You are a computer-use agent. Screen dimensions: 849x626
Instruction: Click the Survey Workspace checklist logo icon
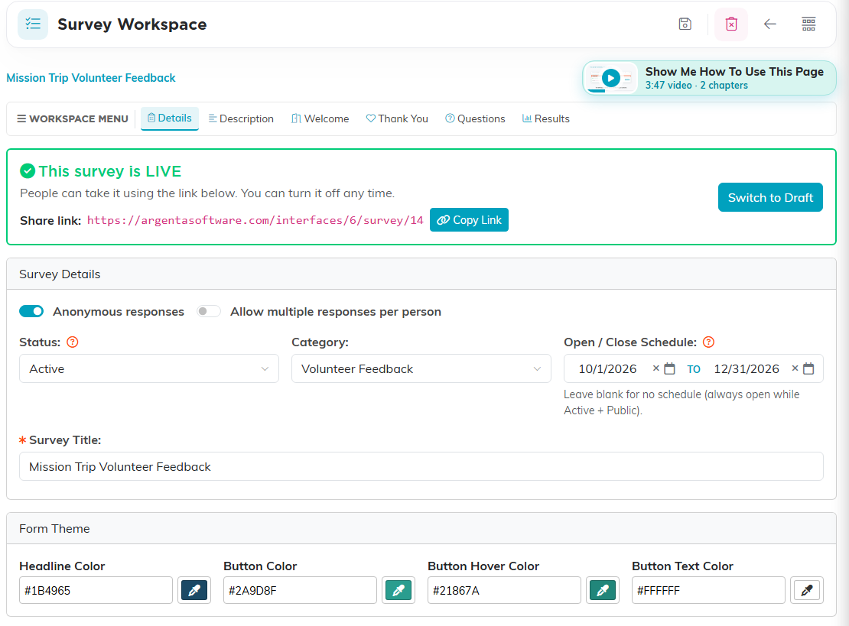[x=33, y=24]
